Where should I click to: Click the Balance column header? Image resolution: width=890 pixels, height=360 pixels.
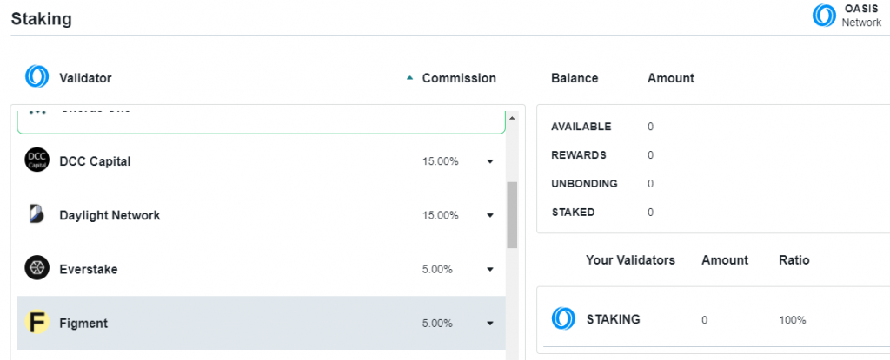[x=575, y=78]
